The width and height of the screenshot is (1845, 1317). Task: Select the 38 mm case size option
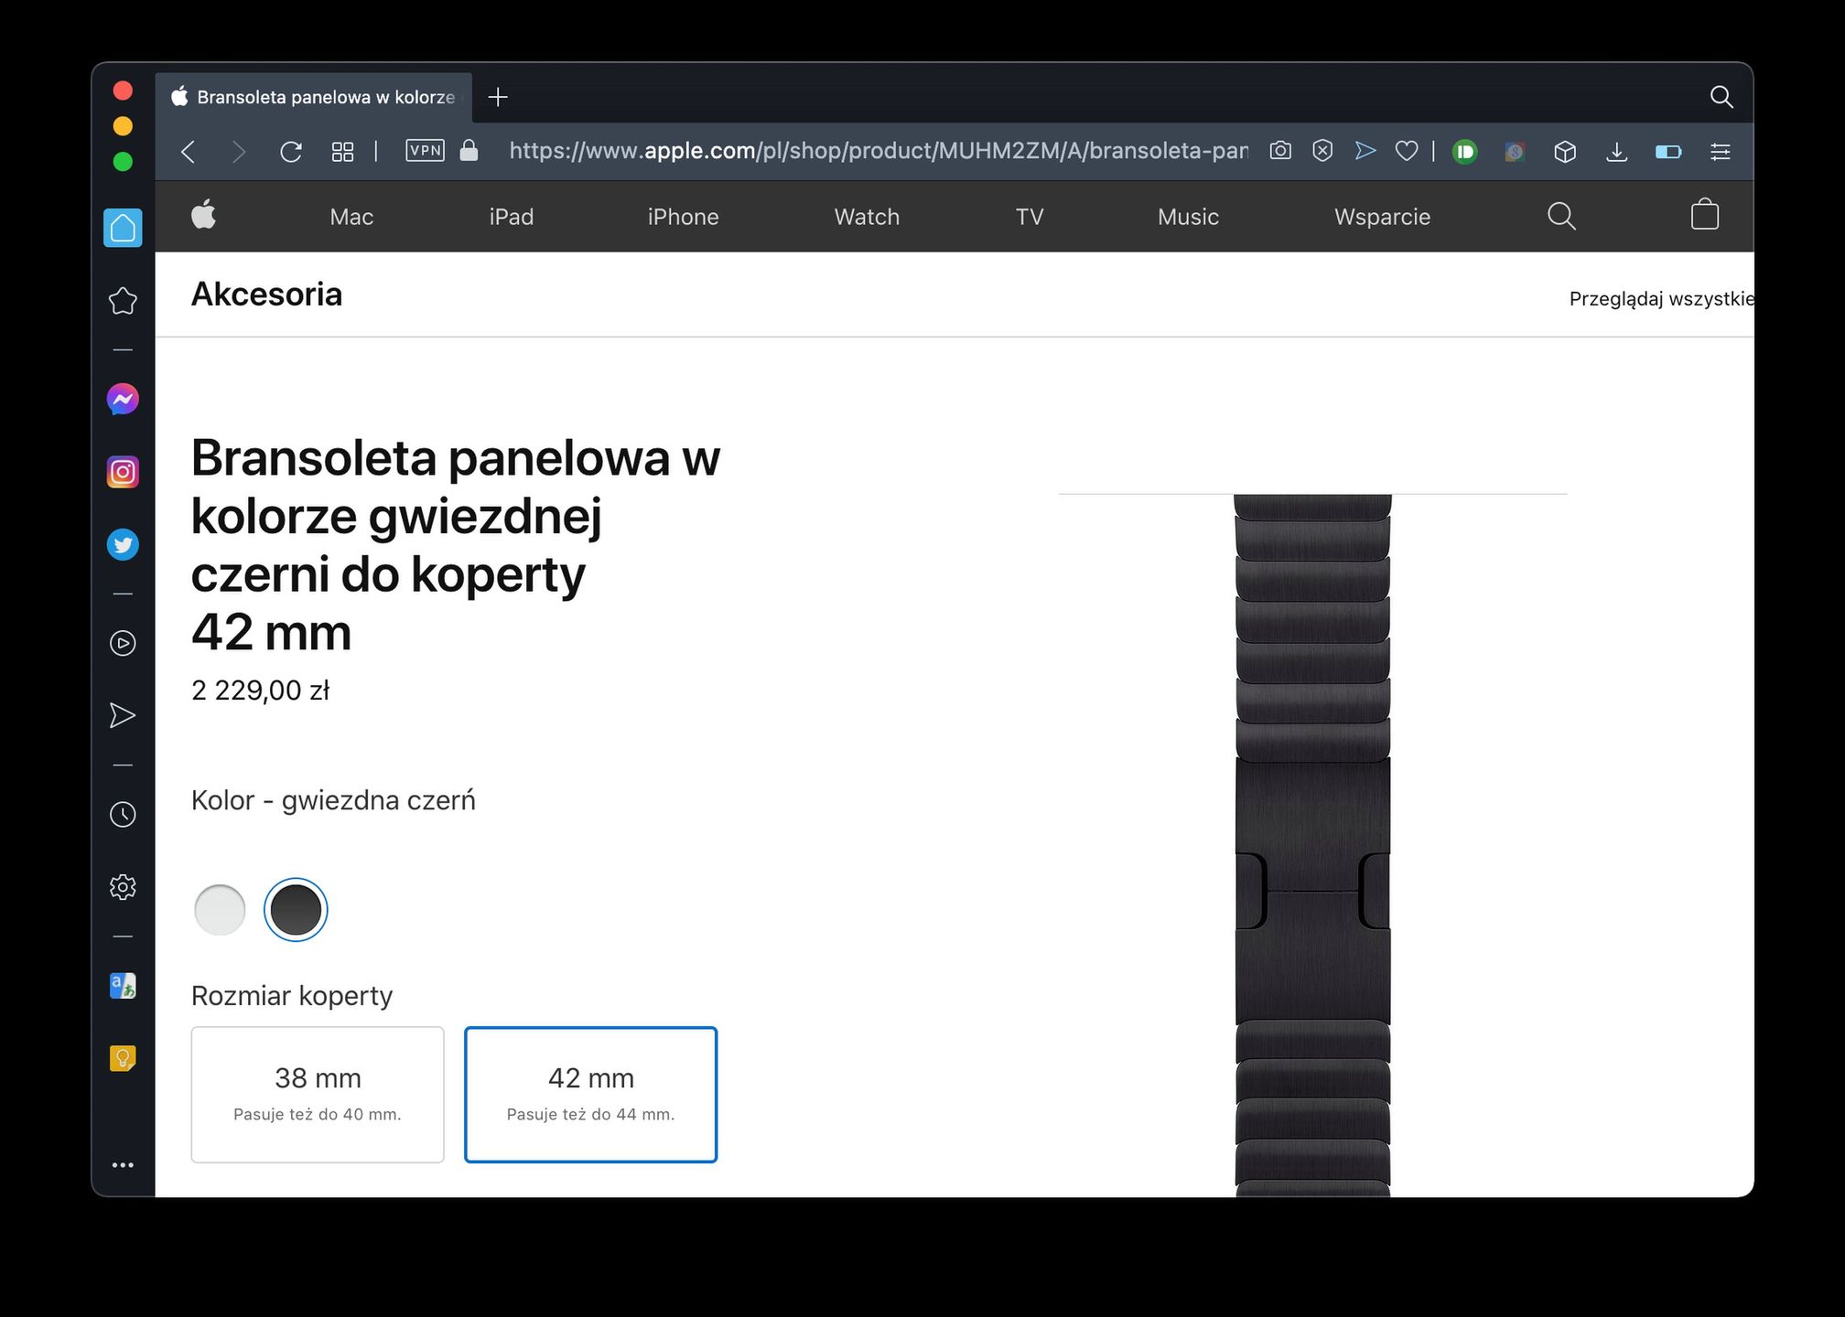(318, 1094)
